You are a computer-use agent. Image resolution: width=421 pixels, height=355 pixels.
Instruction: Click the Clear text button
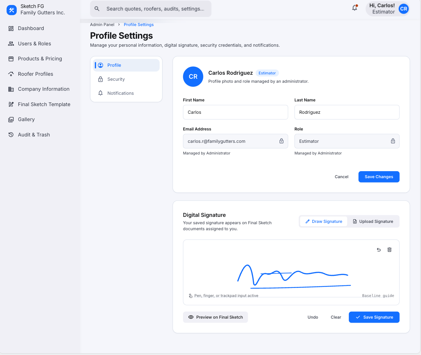click(336, 317)
